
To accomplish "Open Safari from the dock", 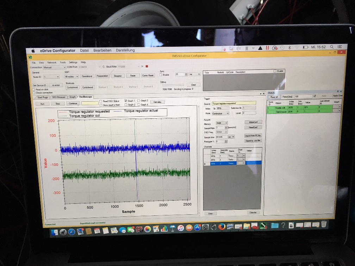I will coord(72,232).
